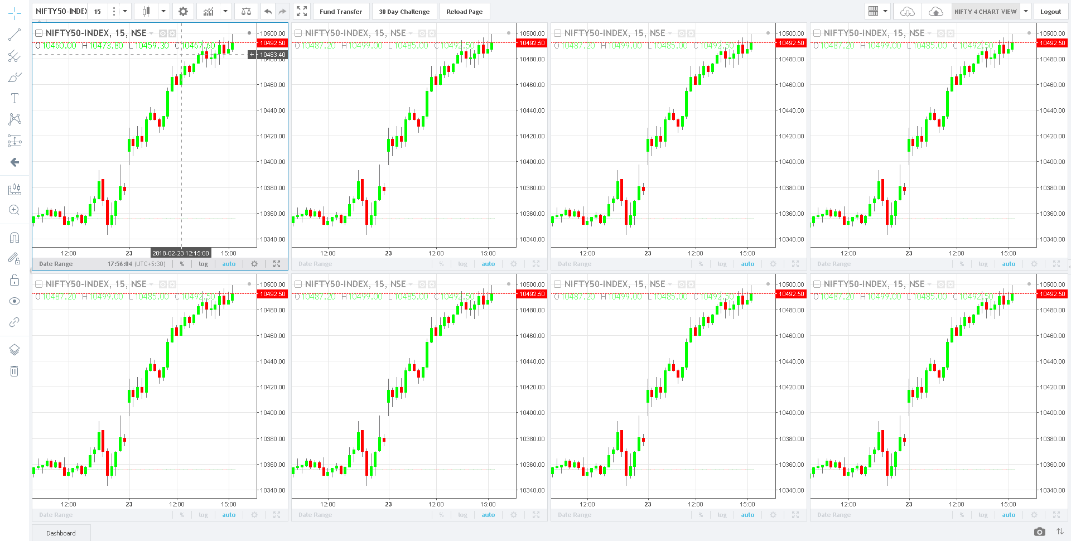This screenshot has width=1071, height=541.
Task: Select the XABCD pattern tool
Action: pyautogui.click(x=15, y=119)
